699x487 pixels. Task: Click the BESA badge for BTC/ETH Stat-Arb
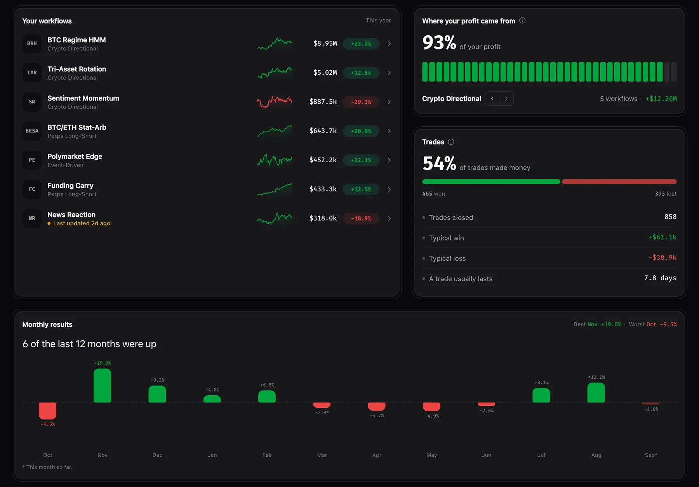(32, 131)
